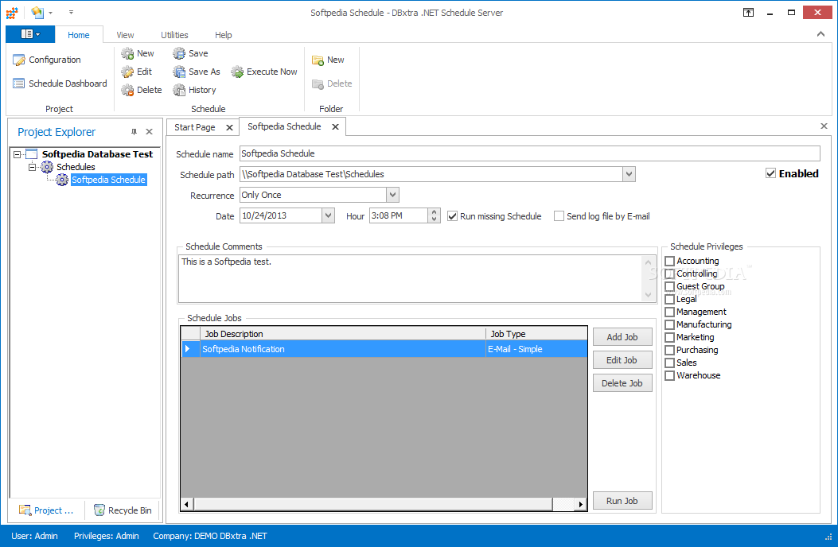The width and height of the screenshot is (838, 547).
Task: Edit the selected schedule
Action: click(x=137, y=72)
